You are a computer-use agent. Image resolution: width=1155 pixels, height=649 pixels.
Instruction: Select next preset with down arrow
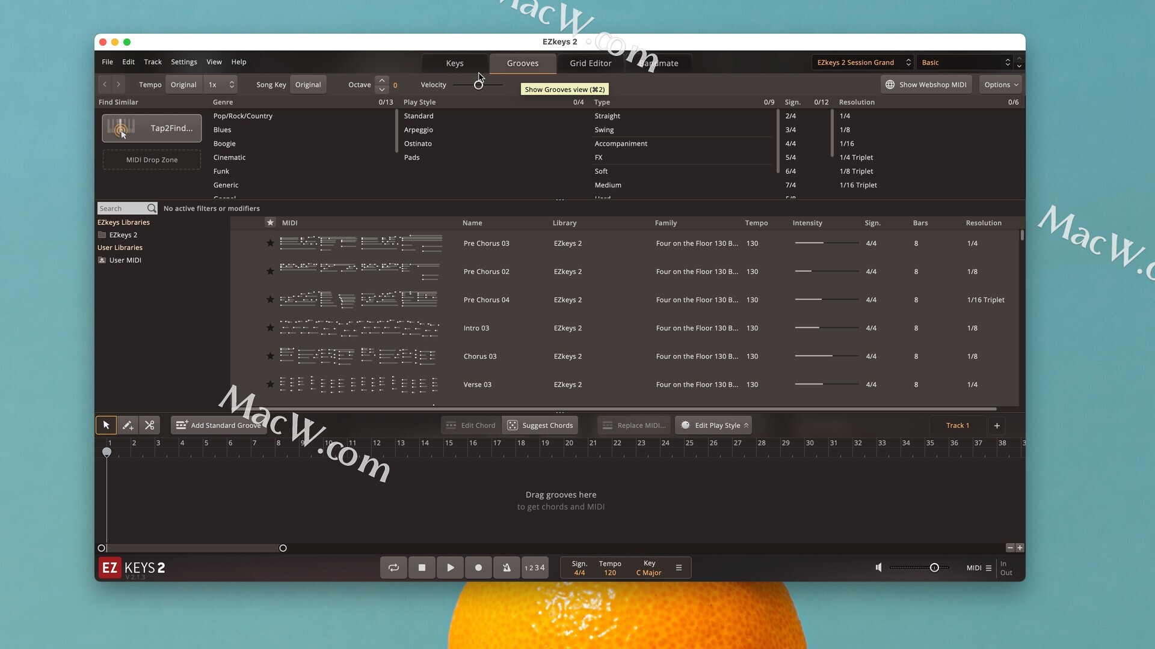coord(1019,66)
